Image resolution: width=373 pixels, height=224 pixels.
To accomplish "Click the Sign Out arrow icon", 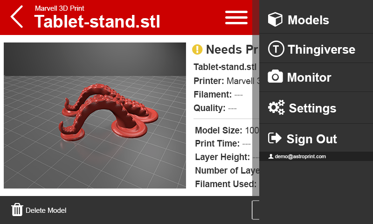I will pyautogui.click(x=275, y=138).
